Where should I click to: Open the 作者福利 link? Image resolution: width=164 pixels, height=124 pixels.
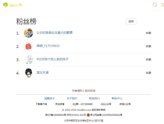click(77, 91)
